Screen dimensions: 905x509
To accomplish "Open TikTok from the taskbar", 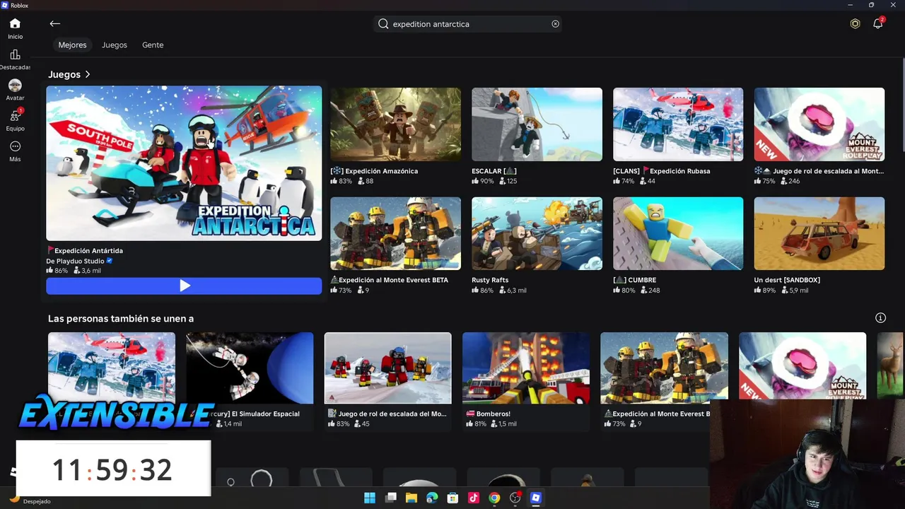I will click(473, 498).
